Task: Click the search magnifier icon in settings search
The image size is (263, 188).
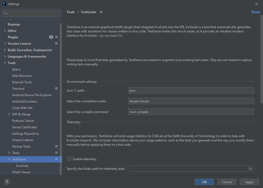Action: tap(6, 13)
